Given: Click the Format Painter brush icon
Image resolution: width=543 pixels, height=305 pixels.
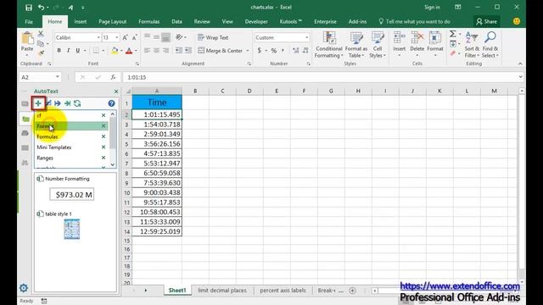Looking at the screenshot, I should pyautogui.click(x=41, y=53).
